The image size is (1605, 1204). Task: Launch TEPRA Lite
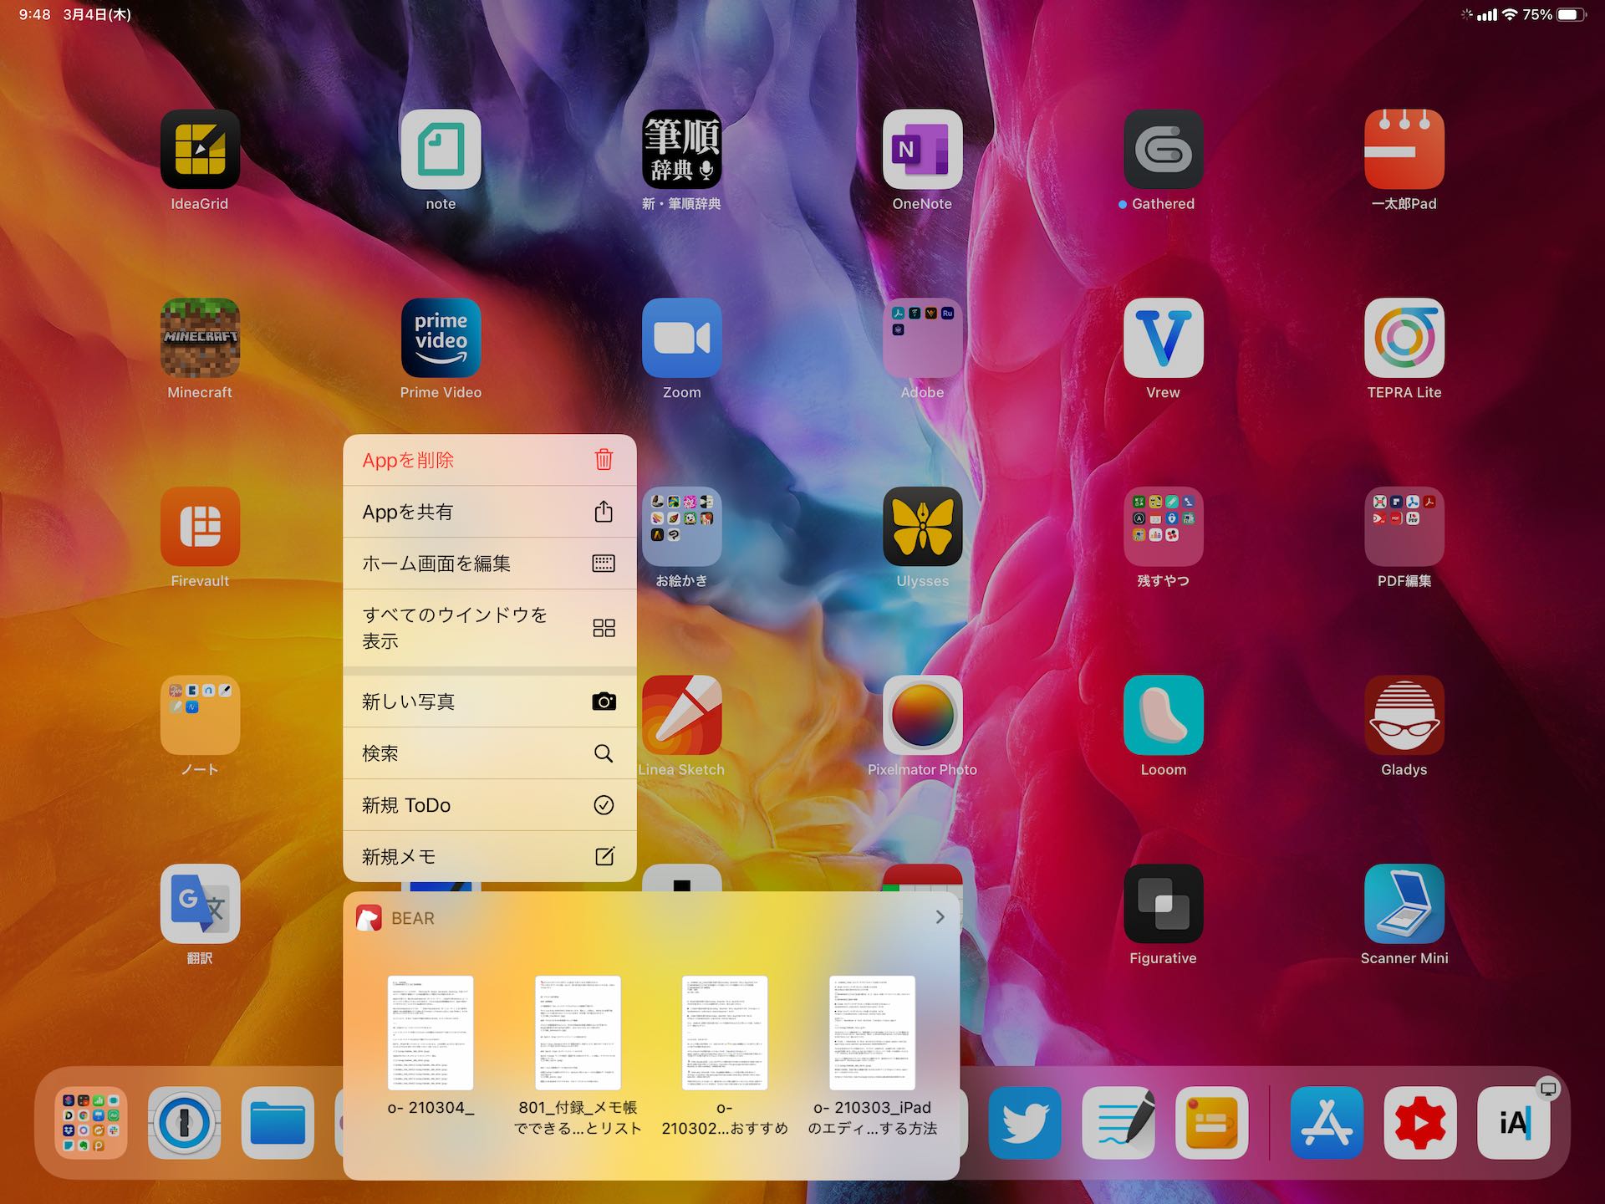(x=1404, y=338)
